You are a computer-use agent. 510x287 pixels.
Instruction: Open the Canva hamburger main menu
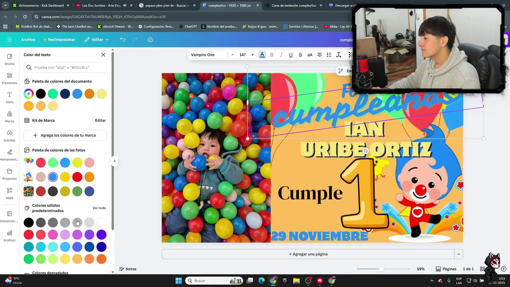[x=10, y=39]
